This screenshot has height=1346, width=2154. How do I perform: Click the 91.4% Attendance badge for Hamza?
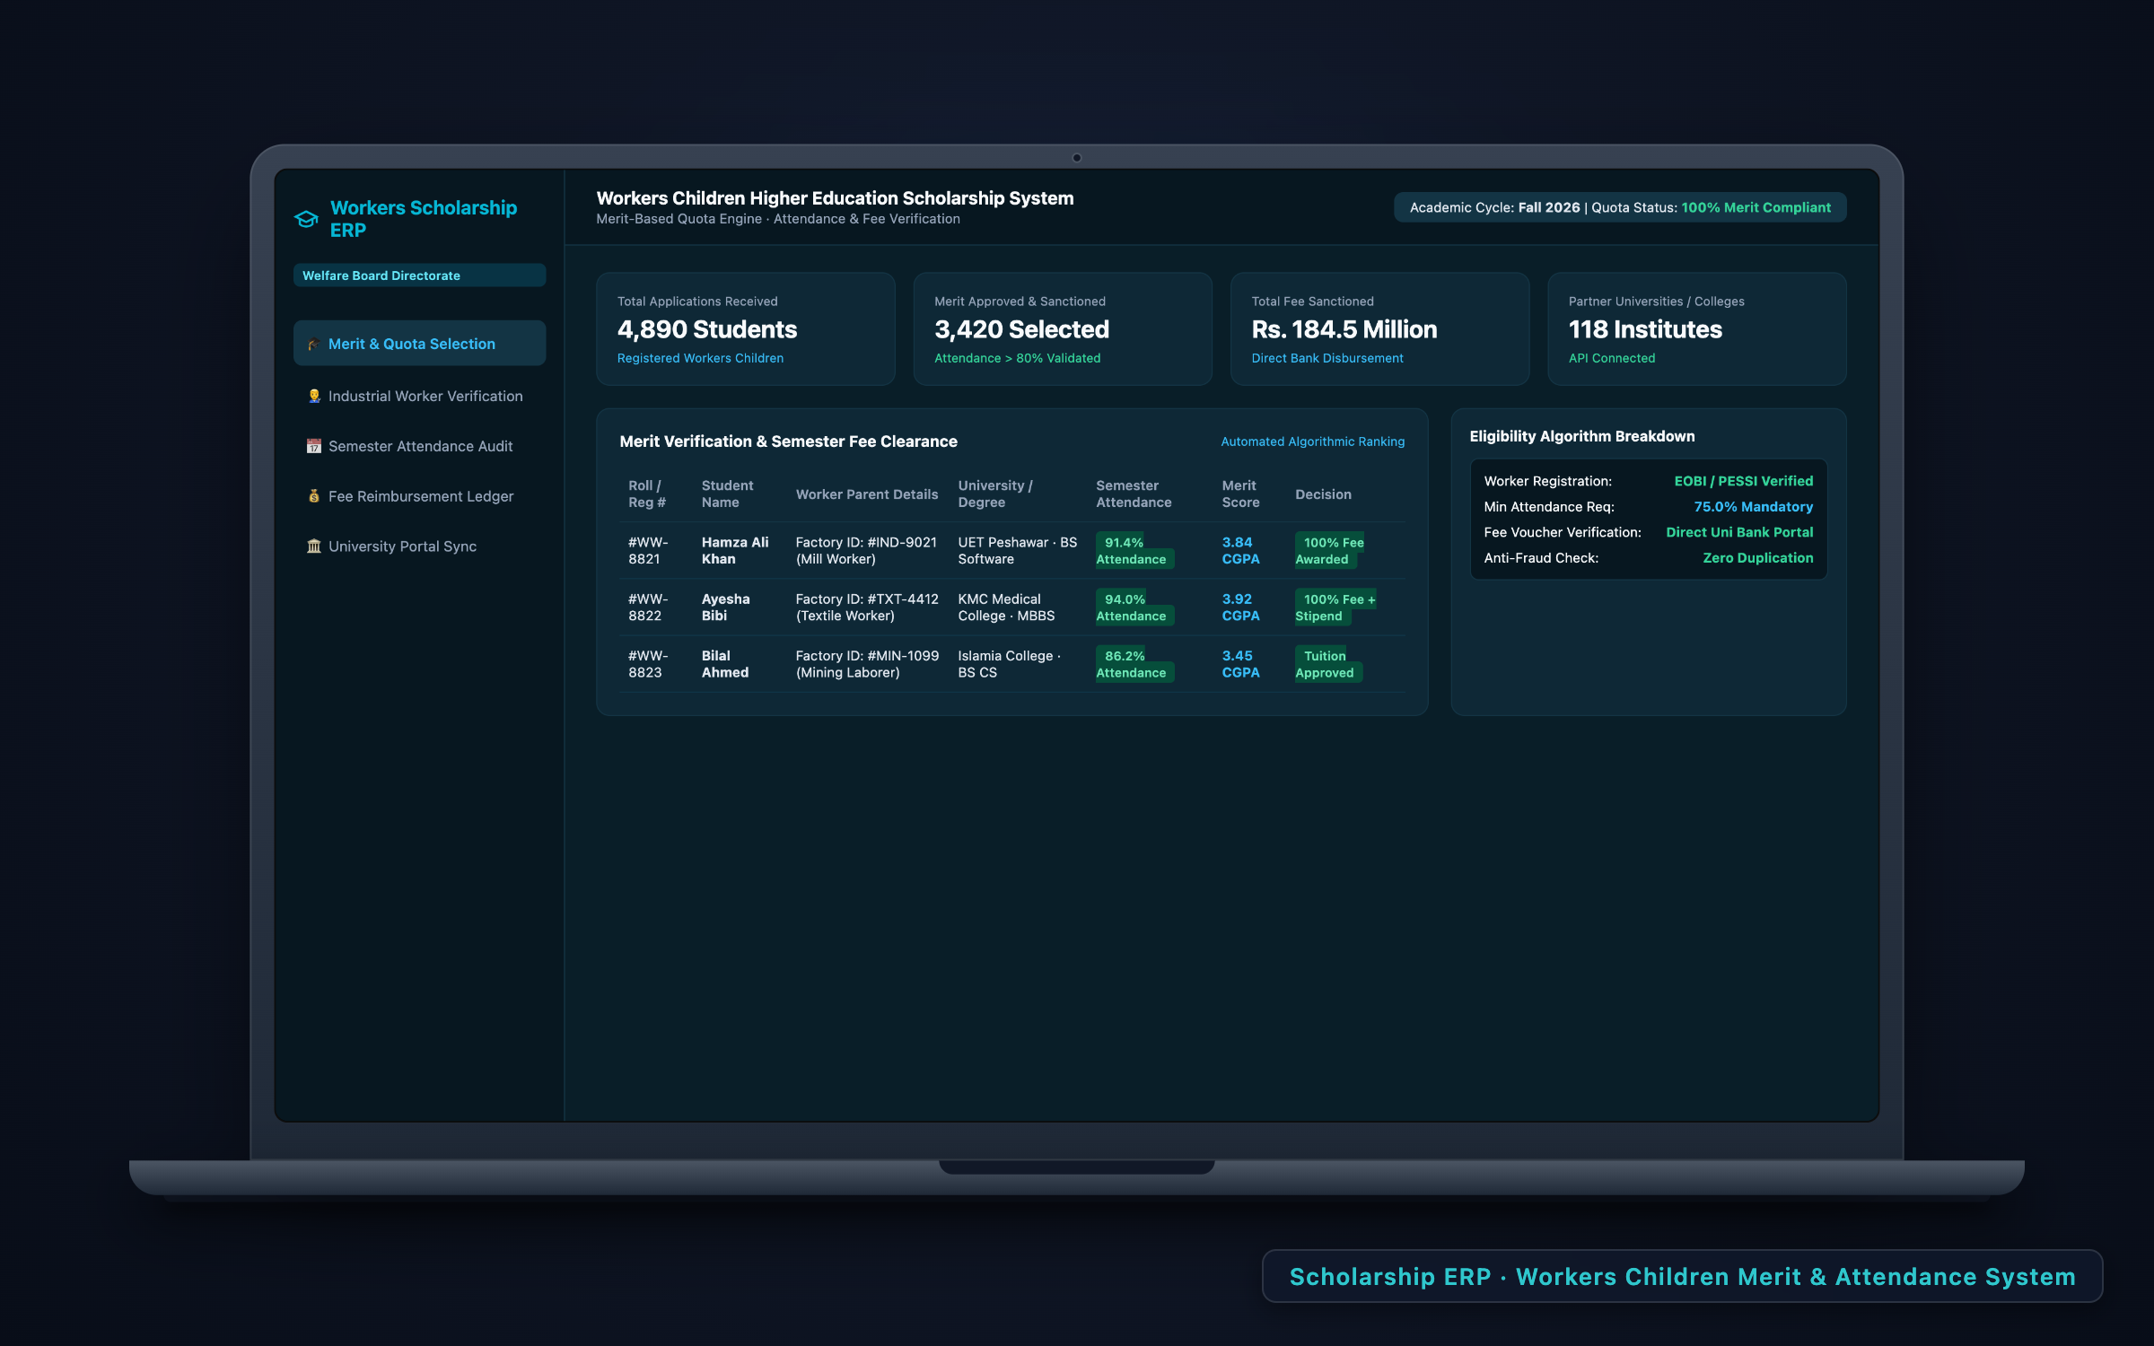point(1134,551)
